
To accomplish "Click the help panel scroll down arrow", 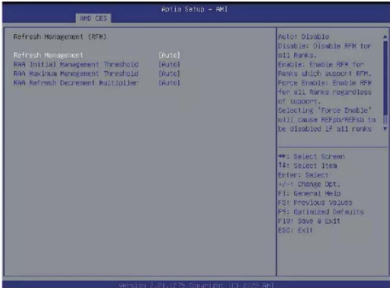I will [385, 129].
